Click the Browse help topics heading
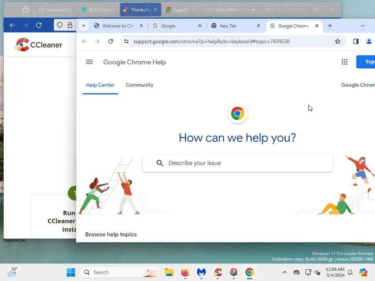The image size is (375, 281). pos(111,235)
